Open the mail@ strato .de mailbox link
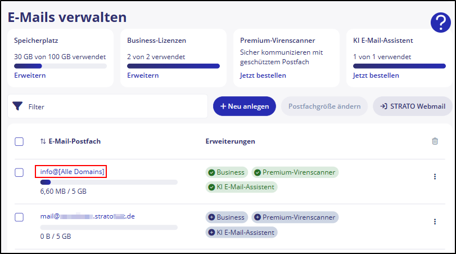Screen dimensions: 456x254 click(x=88, y=216)
